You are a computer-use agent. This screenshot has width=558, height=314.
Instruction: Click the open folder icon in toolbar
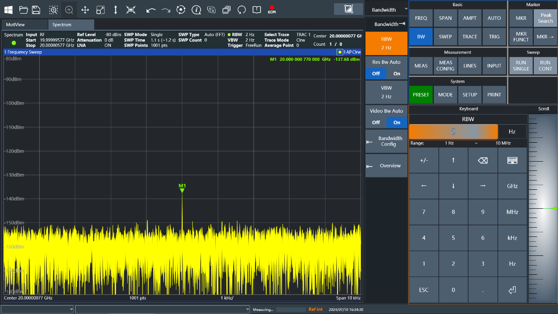click(24, 10)
